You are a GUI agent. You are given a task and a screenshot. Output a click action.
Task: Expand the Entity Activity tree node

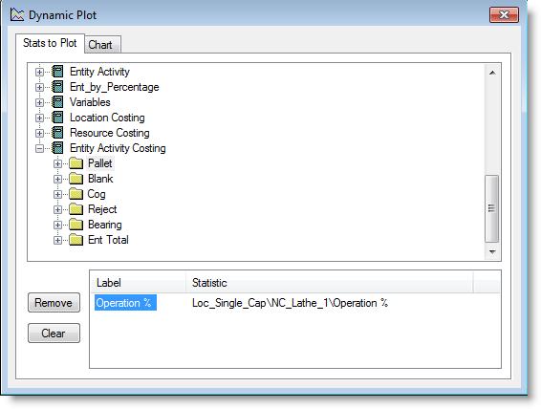(40, 72)
